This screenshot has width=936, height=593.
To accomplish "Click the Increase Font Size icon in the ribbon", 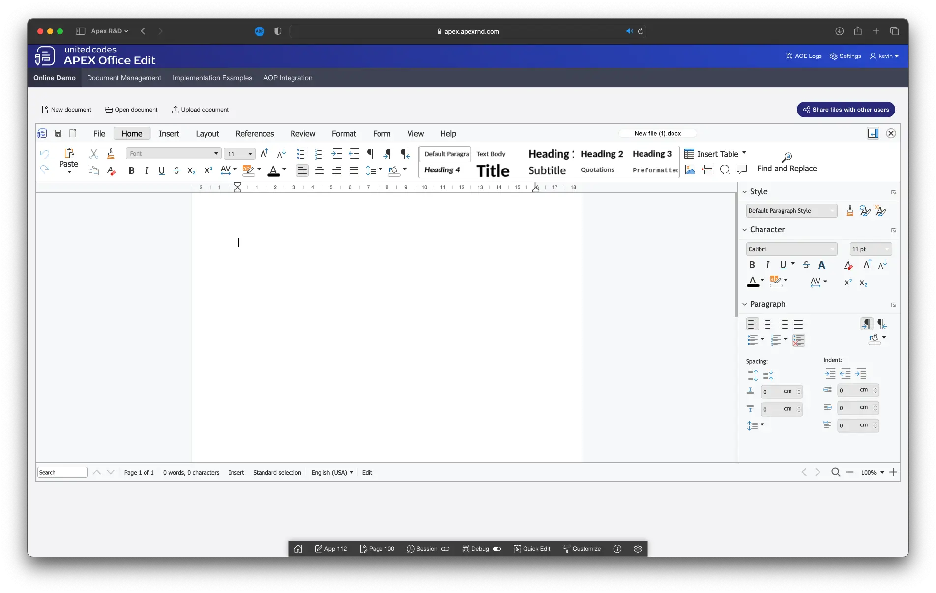I will coord(264,153).
